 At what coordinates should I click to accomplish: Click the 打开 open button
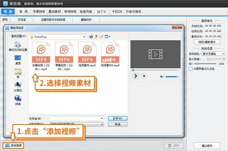click(118, 118)
